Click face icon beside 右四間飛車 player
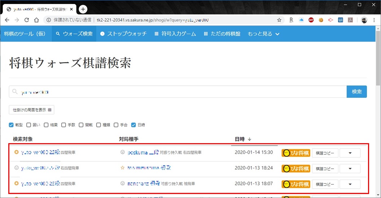 click(16, 168)
